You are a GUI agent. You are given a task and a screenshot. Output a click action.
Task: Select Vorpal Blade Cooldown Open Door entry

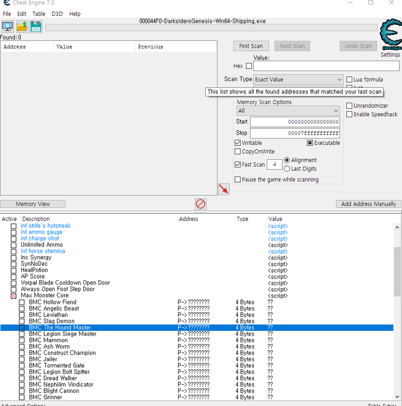point(65,283)
